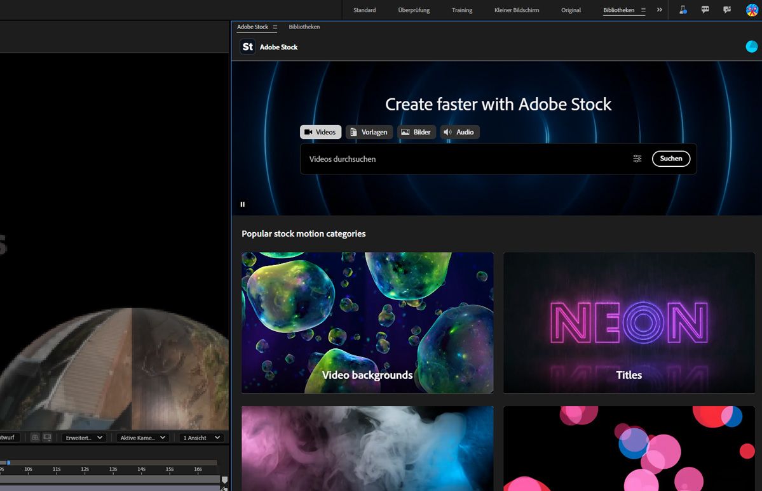Click the Adobe Stock header title

click(x=278, y=47)
